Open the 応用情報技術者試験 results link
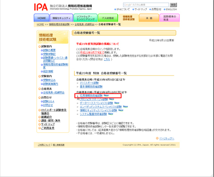The height and width of the screenshot is (177, 214). (91, 95)
